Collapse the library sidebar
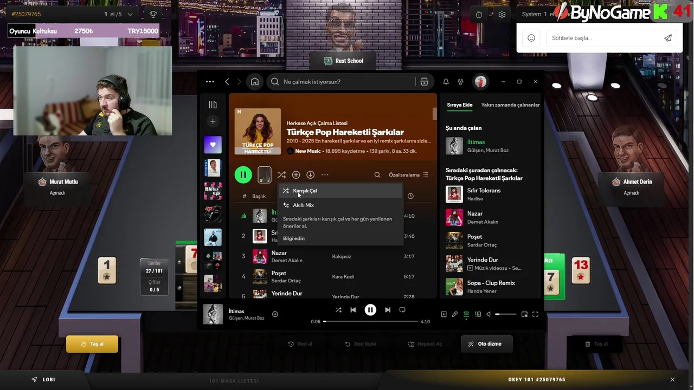Screen dimensions: 694x390 [x=213, y=105]
